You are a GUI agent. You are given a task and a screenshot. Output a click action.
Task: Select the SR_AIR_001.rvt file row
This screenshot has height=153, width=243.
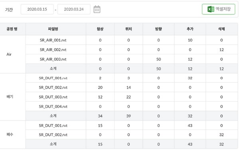coord(132,40)
